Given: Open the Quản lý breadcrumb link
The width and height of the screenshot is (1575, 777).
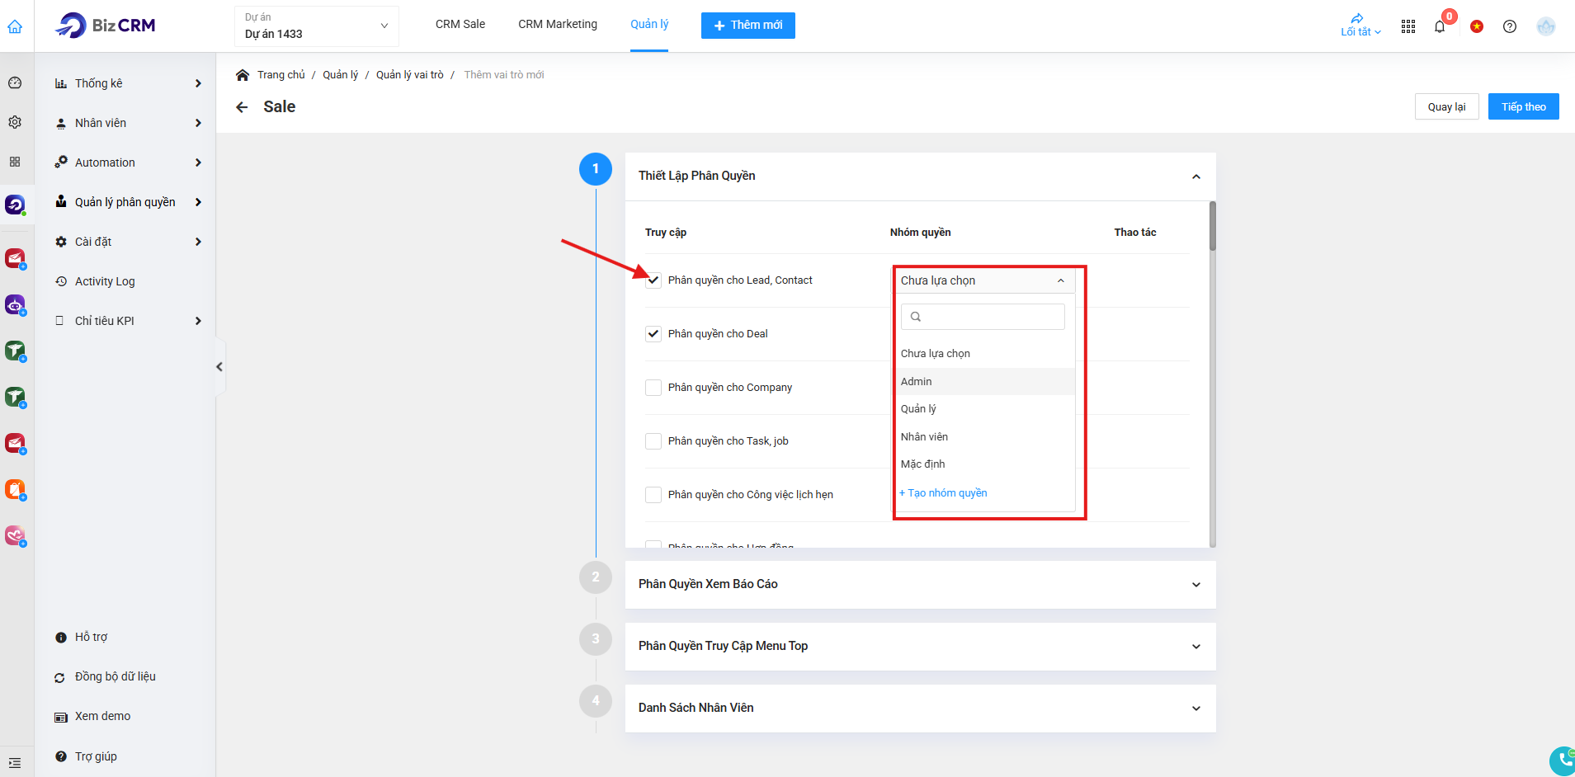Looking at the screenshot, I should pos(341,75).
